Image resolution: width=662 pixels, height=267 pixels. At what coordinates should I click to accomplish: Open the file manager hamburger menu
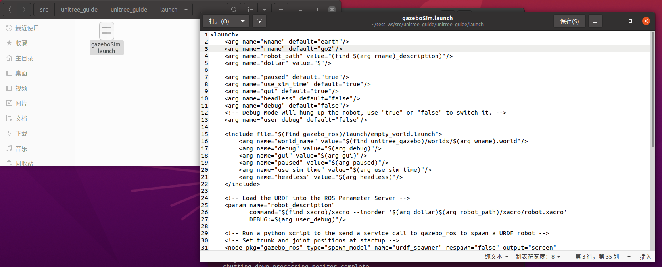(x=281, y=10)
